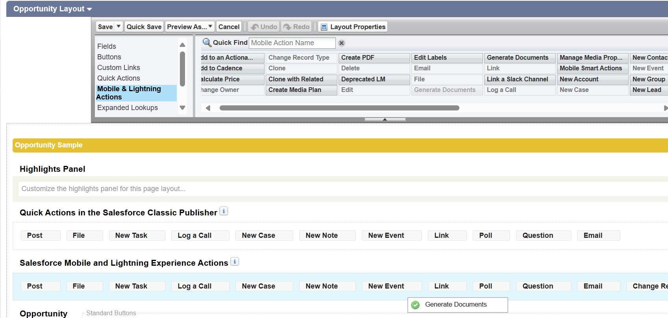Select Quick Actions in category list
Viewport: 668px width, 318px height.
point(118,78)
